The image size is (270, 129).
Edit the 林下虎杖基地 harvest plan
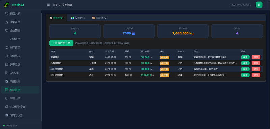click(x=245, y=75)
